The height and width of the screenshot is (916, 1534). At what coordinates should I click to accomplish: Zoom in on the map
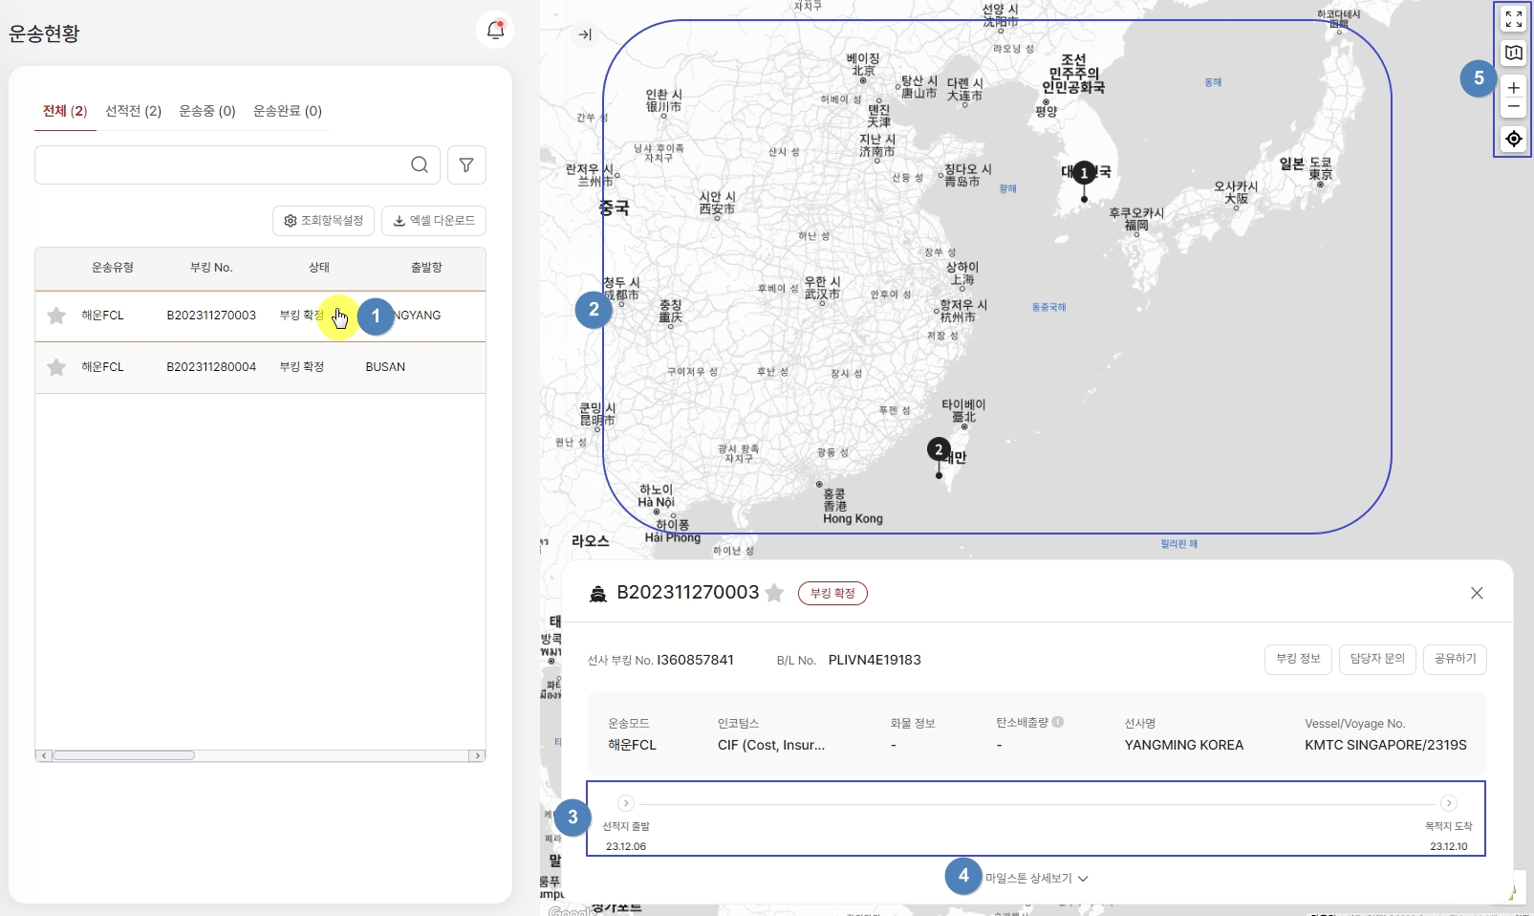coord(1513,87)
